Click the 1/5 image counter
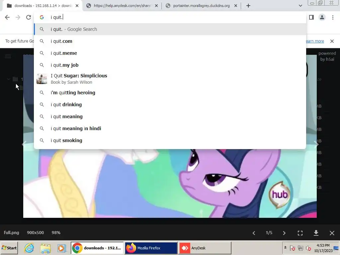The image size is (340, 255). 269,233
